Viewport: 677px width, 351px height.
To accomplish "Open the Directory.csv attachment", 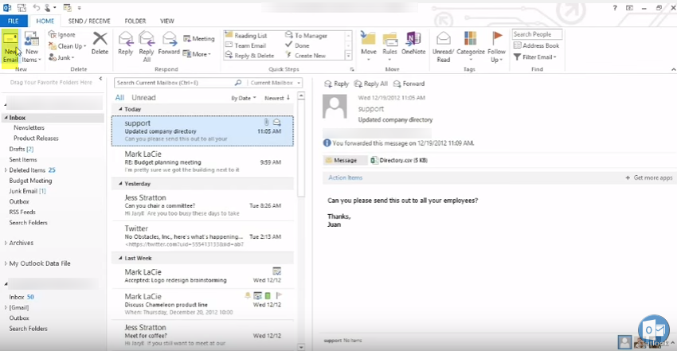I will pyautogui.click(x=399, y=160).
